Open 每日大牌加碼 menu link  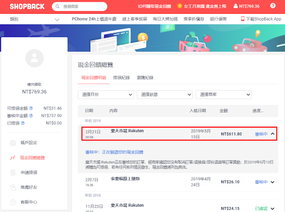(x=165, y=19)
